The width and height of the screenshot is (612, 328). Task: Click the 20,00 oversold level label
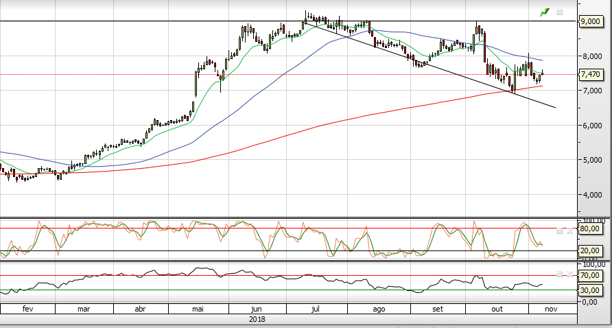tap(592, 250)
